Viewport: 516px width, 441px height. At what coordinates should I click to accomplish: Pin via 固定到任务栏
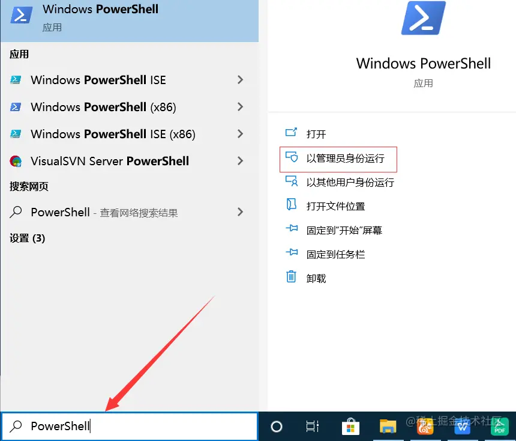coord(325,254)
